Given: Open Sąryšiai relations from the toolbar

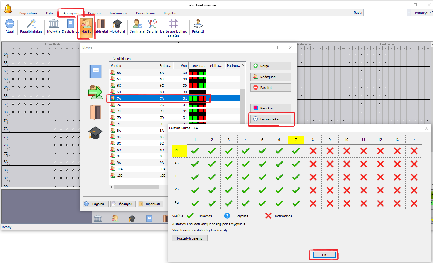Looking at the screenshot, I should click(x=152, y=24).
